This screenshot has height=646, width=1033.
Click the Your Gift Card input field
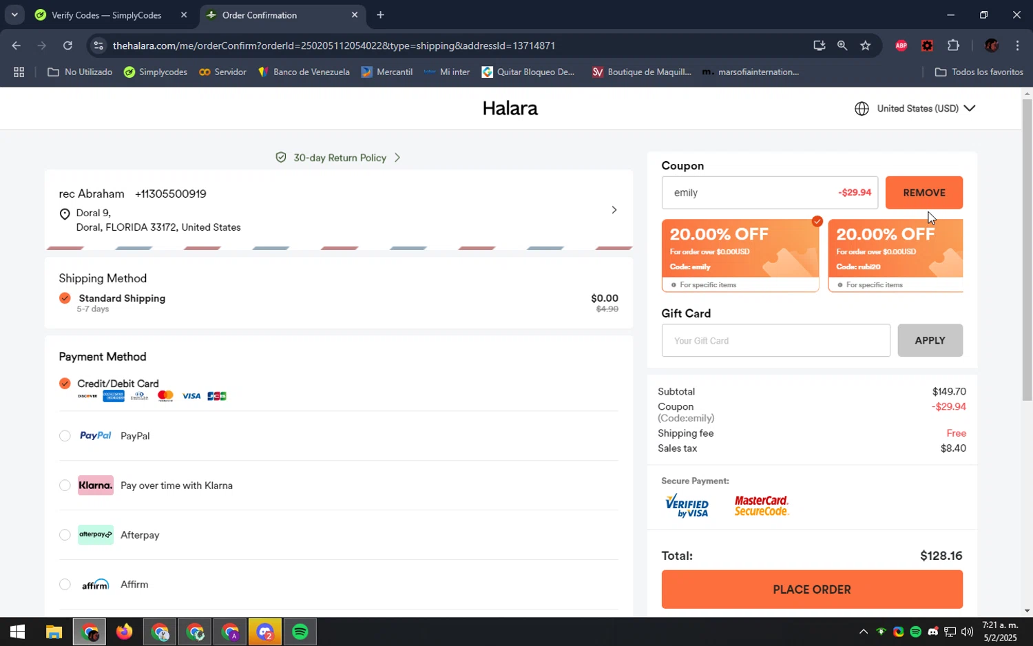775,340
